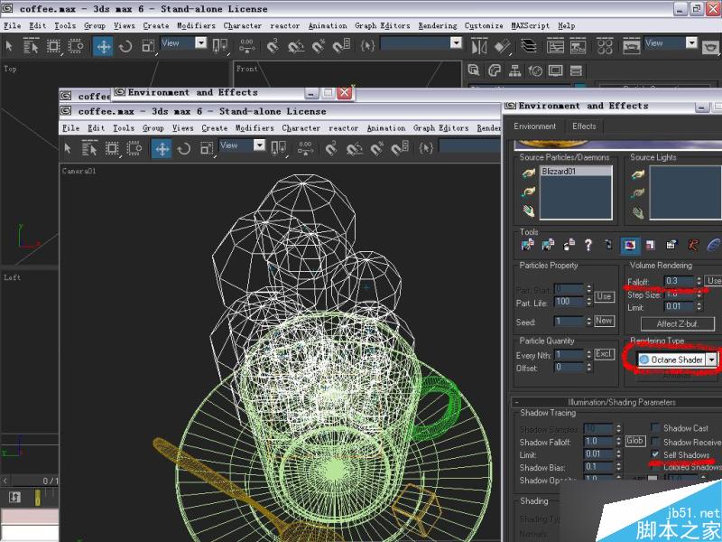Select the Move tool in outer main toolbar
Viewport: 722px width, 542px height.
tap(104, 46)
